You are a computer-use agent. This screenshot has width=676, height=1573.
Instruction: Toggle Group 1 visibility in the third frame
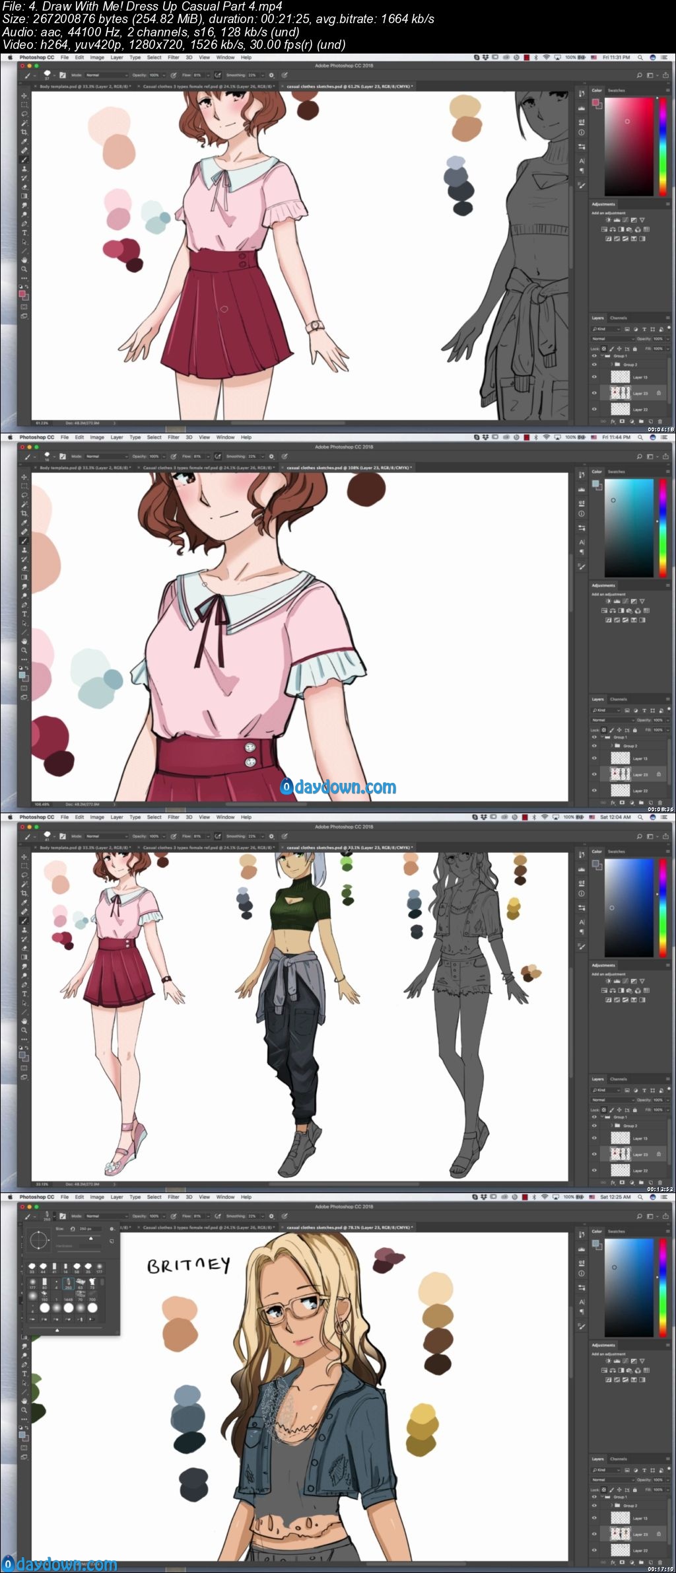594,1117
